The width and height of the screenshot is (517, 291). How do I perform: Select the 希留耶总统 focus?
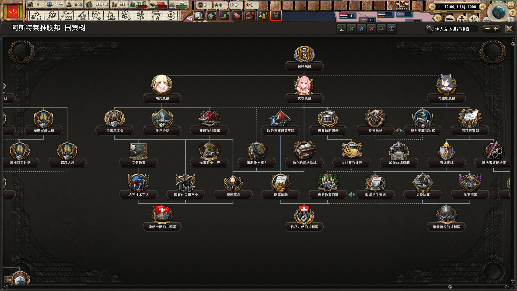tap(446, 89)
